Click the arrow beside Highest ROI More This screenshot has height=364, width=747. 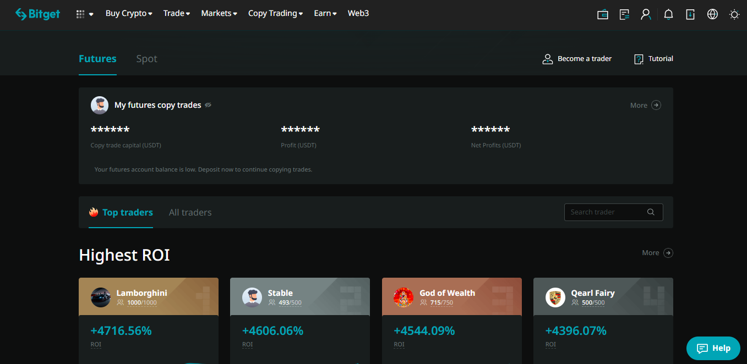(668, 253)
